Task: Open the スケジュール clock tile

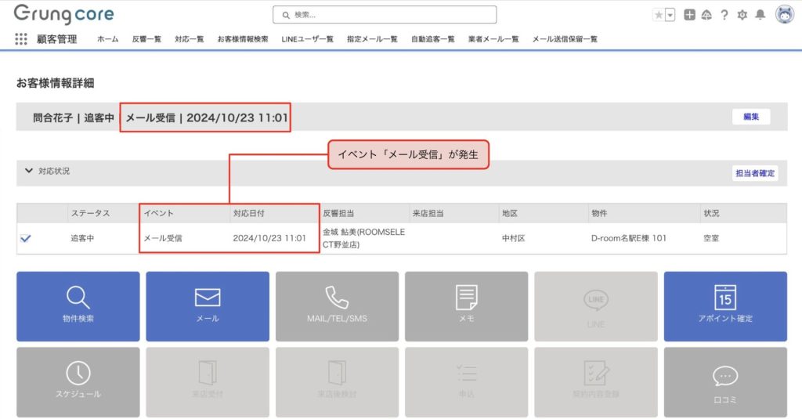Action: pyautogui.click(x=78, y=381)
